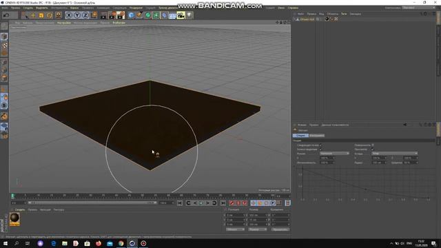Toggle the Y axis lock
This screenshot has height=248, width=441.
pos(77,15)
